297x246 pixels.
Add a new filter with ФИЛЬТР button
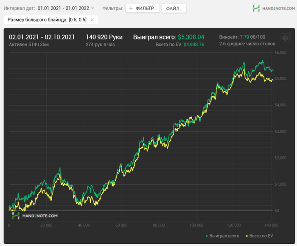[143, 8]
